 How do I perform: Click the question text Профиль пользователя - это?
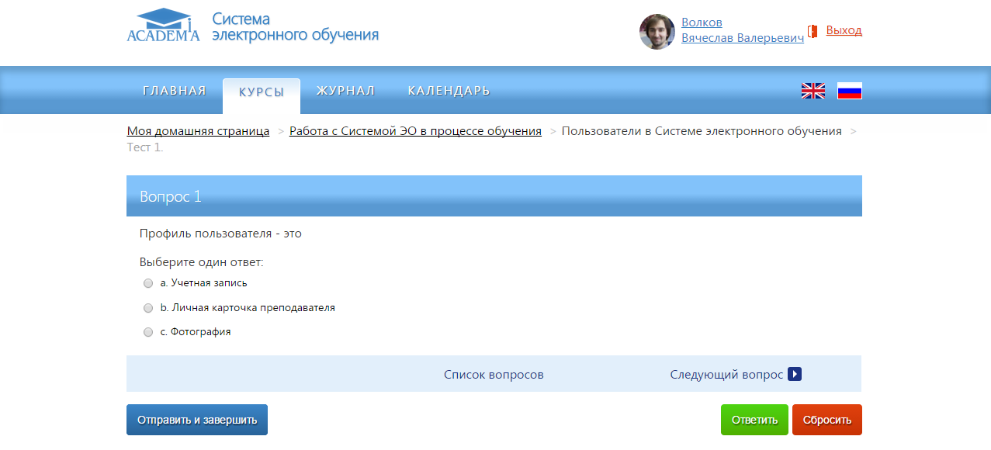[x=220, y=234]
